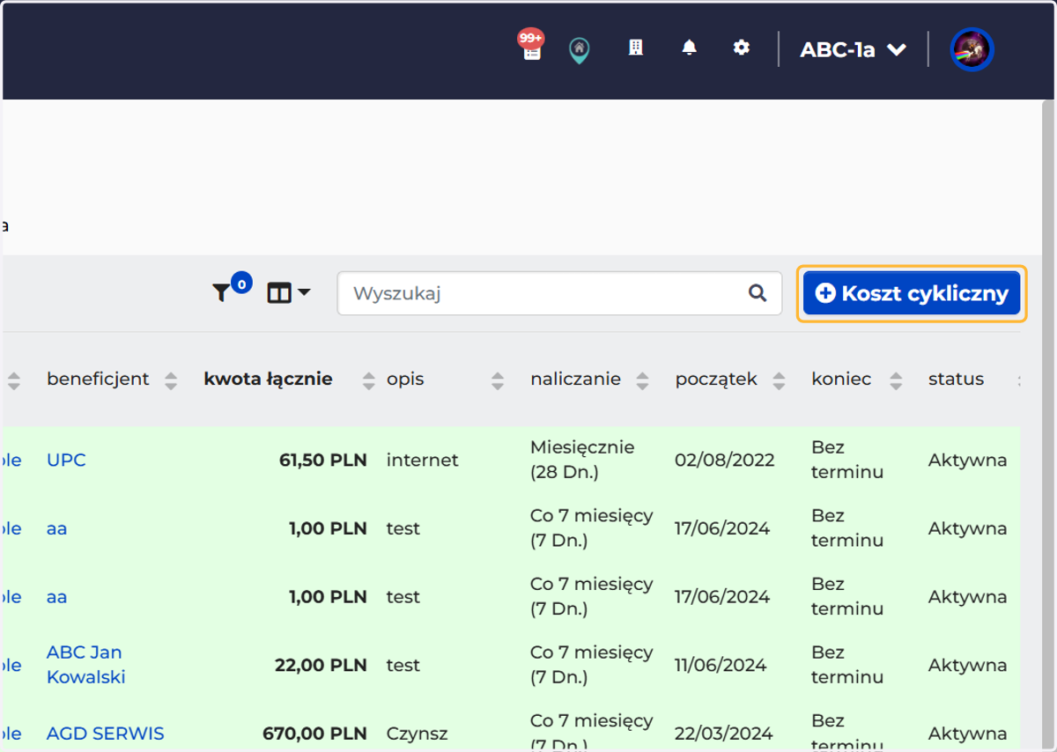Open notifications bell
This screenshot has height=752, width=1057.
coord(689,48)
